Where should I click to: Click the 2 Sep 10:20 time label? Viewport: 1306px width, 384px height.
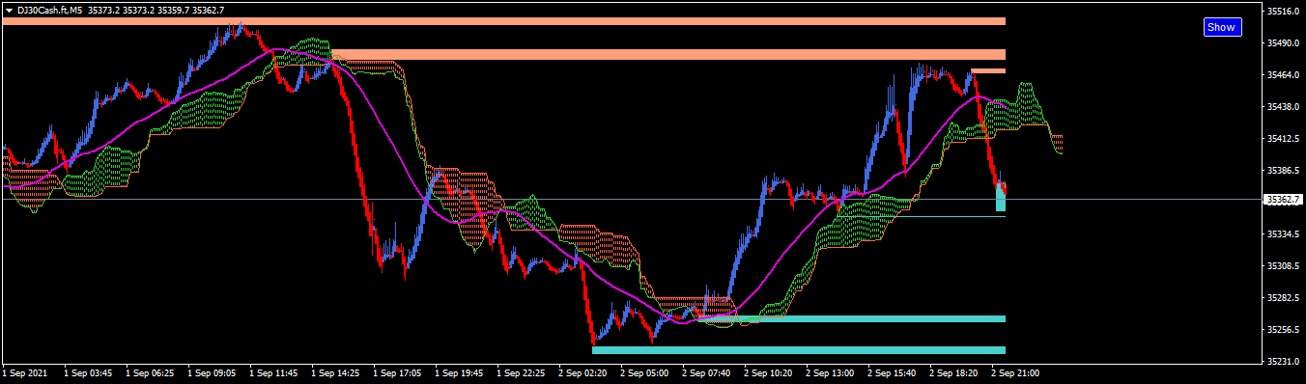point(769,371)
